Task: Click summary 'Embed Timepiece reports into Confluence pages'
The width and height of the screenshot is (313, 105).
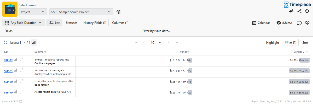Action: click(52, 61)
